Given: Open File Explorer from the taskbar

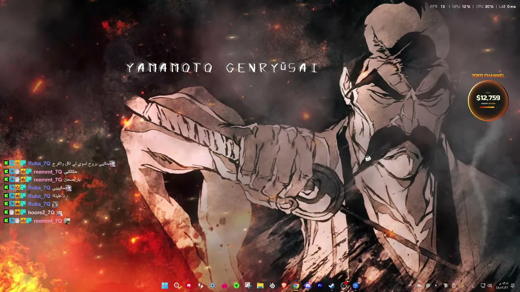Looking at the screenshot, I should point(260,286).
